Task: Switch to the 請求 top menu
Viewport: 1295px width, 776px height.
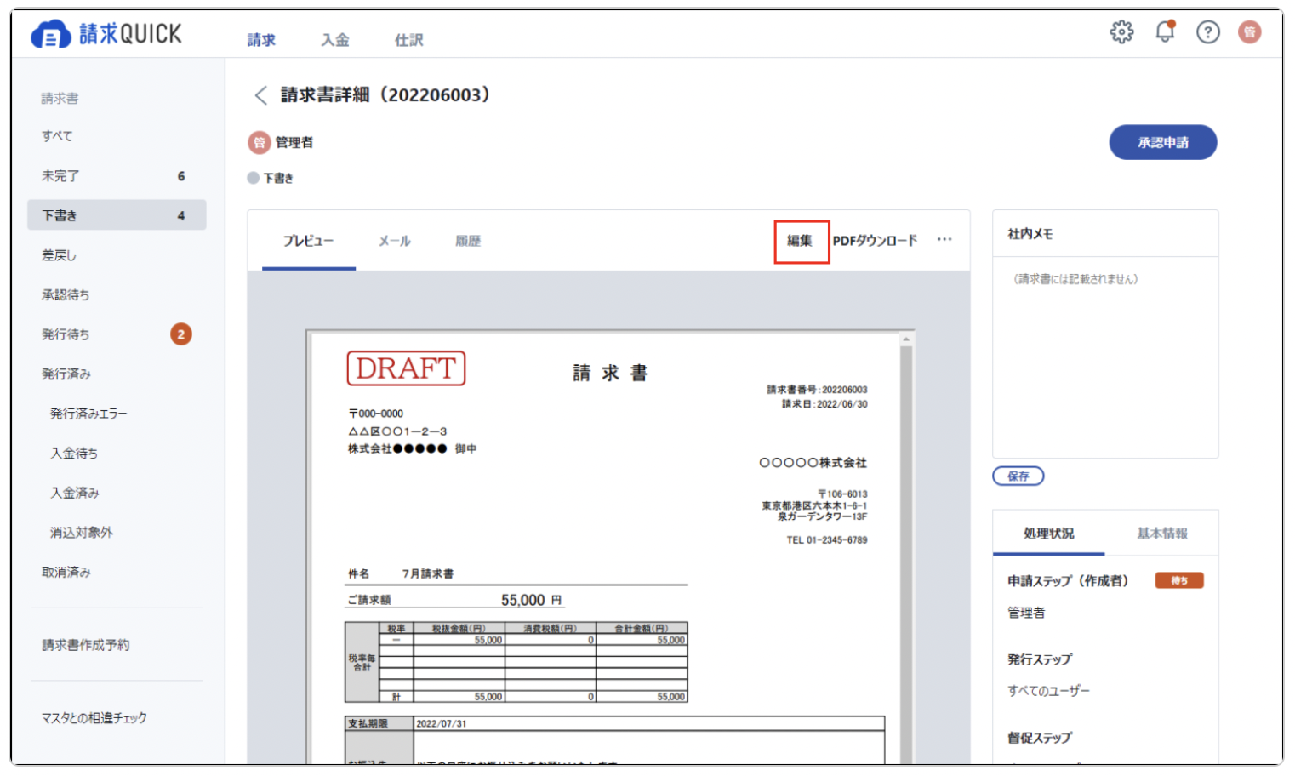Action: [261, 40]
